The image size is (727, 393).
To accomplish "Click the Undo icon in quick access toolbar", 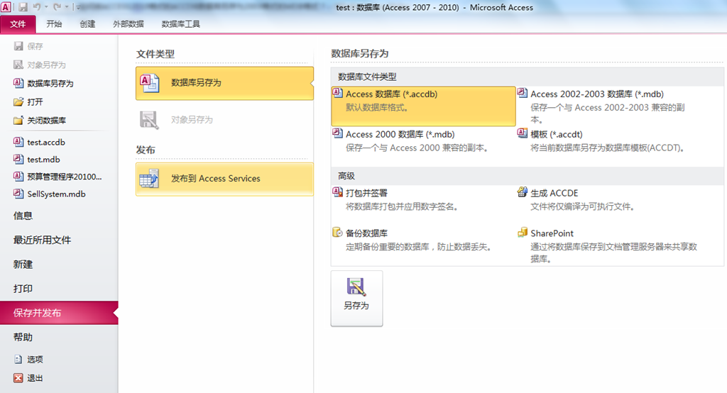I will (x=37, y=7).
